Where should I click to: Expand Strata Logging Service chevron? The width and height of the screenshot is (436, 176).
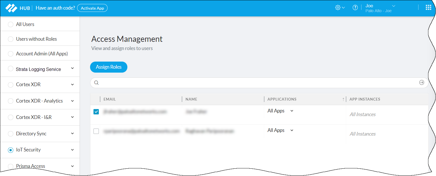coord(72,68)
